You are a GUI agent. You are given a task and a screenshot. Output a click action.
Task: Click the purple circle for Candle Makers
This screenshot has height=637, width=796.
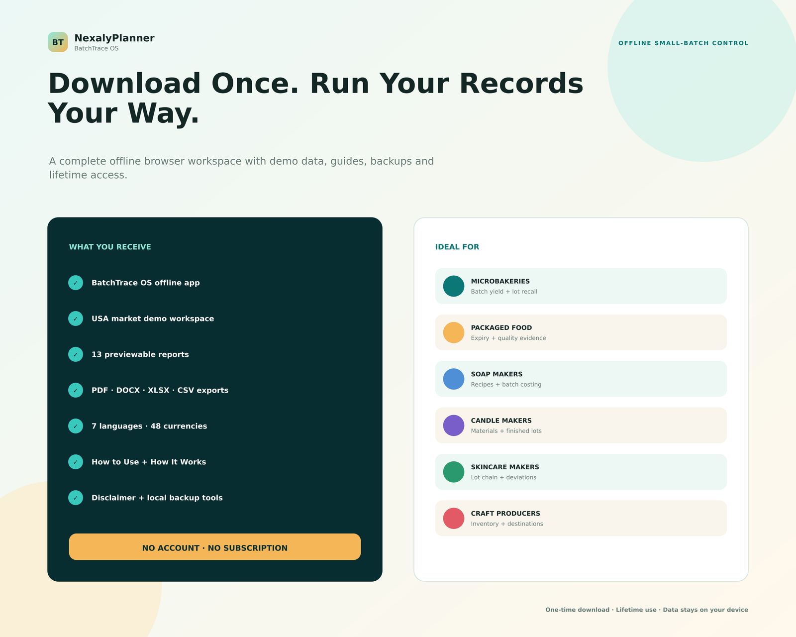[454, 425]
